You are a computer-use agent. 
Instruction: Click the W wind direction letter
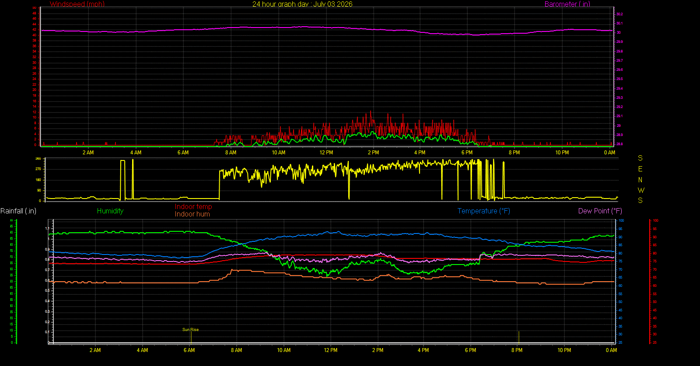pyautogui.click(x=641, y=190)
